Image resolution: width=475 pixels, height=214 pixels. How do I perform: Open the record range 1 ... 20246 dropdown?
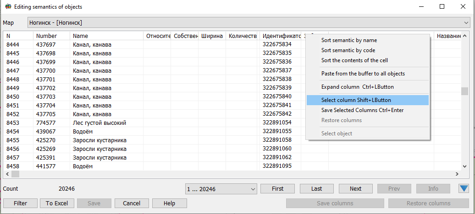point(221,189)
